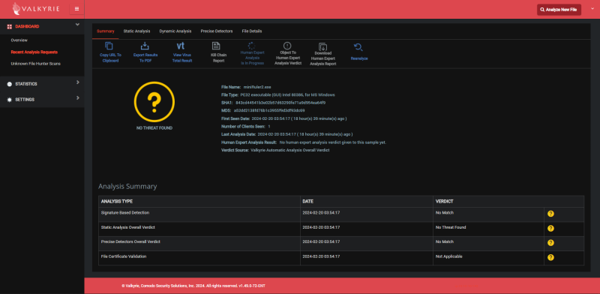The height and width of the screenshot is (294, 600).
Task: Click the Copy URL To Clipboard icon
Action: click(109, 46)
